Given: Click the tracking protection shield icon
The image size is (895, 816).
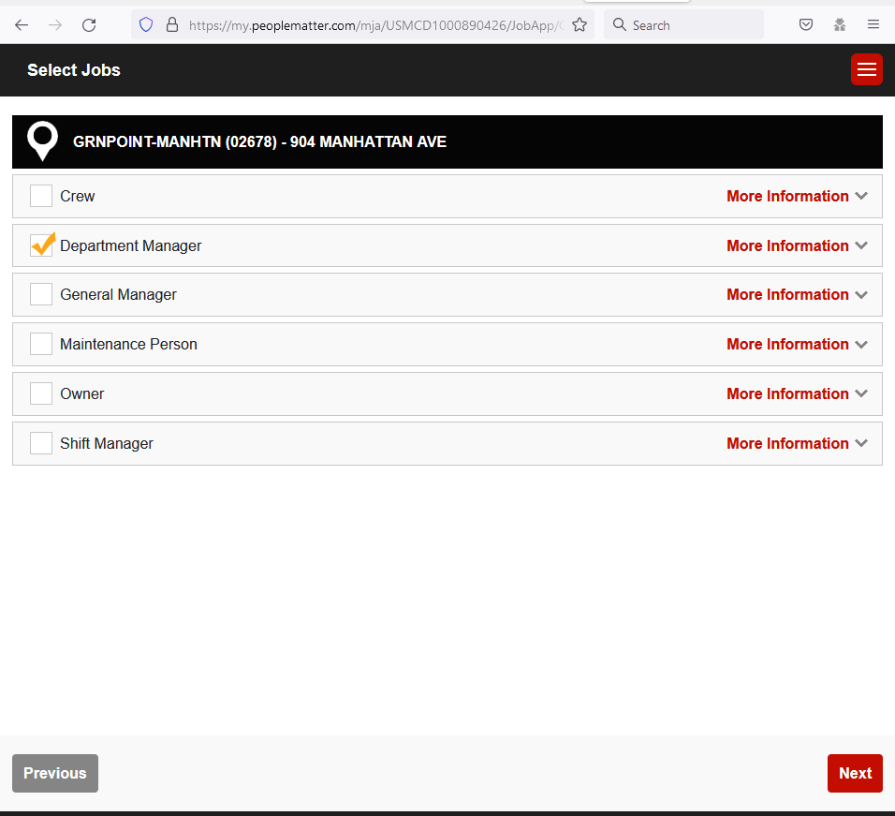Looking at the screenshot, I should (x=145, y=24).
